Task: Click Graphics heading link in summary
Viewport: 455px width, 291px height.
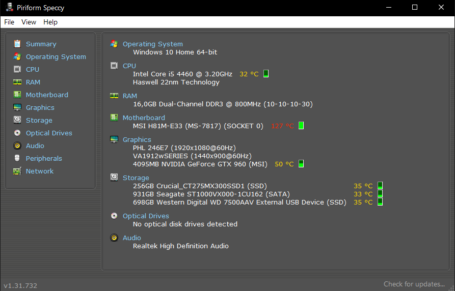Action: pyautogui.click(x=137, y=140)
